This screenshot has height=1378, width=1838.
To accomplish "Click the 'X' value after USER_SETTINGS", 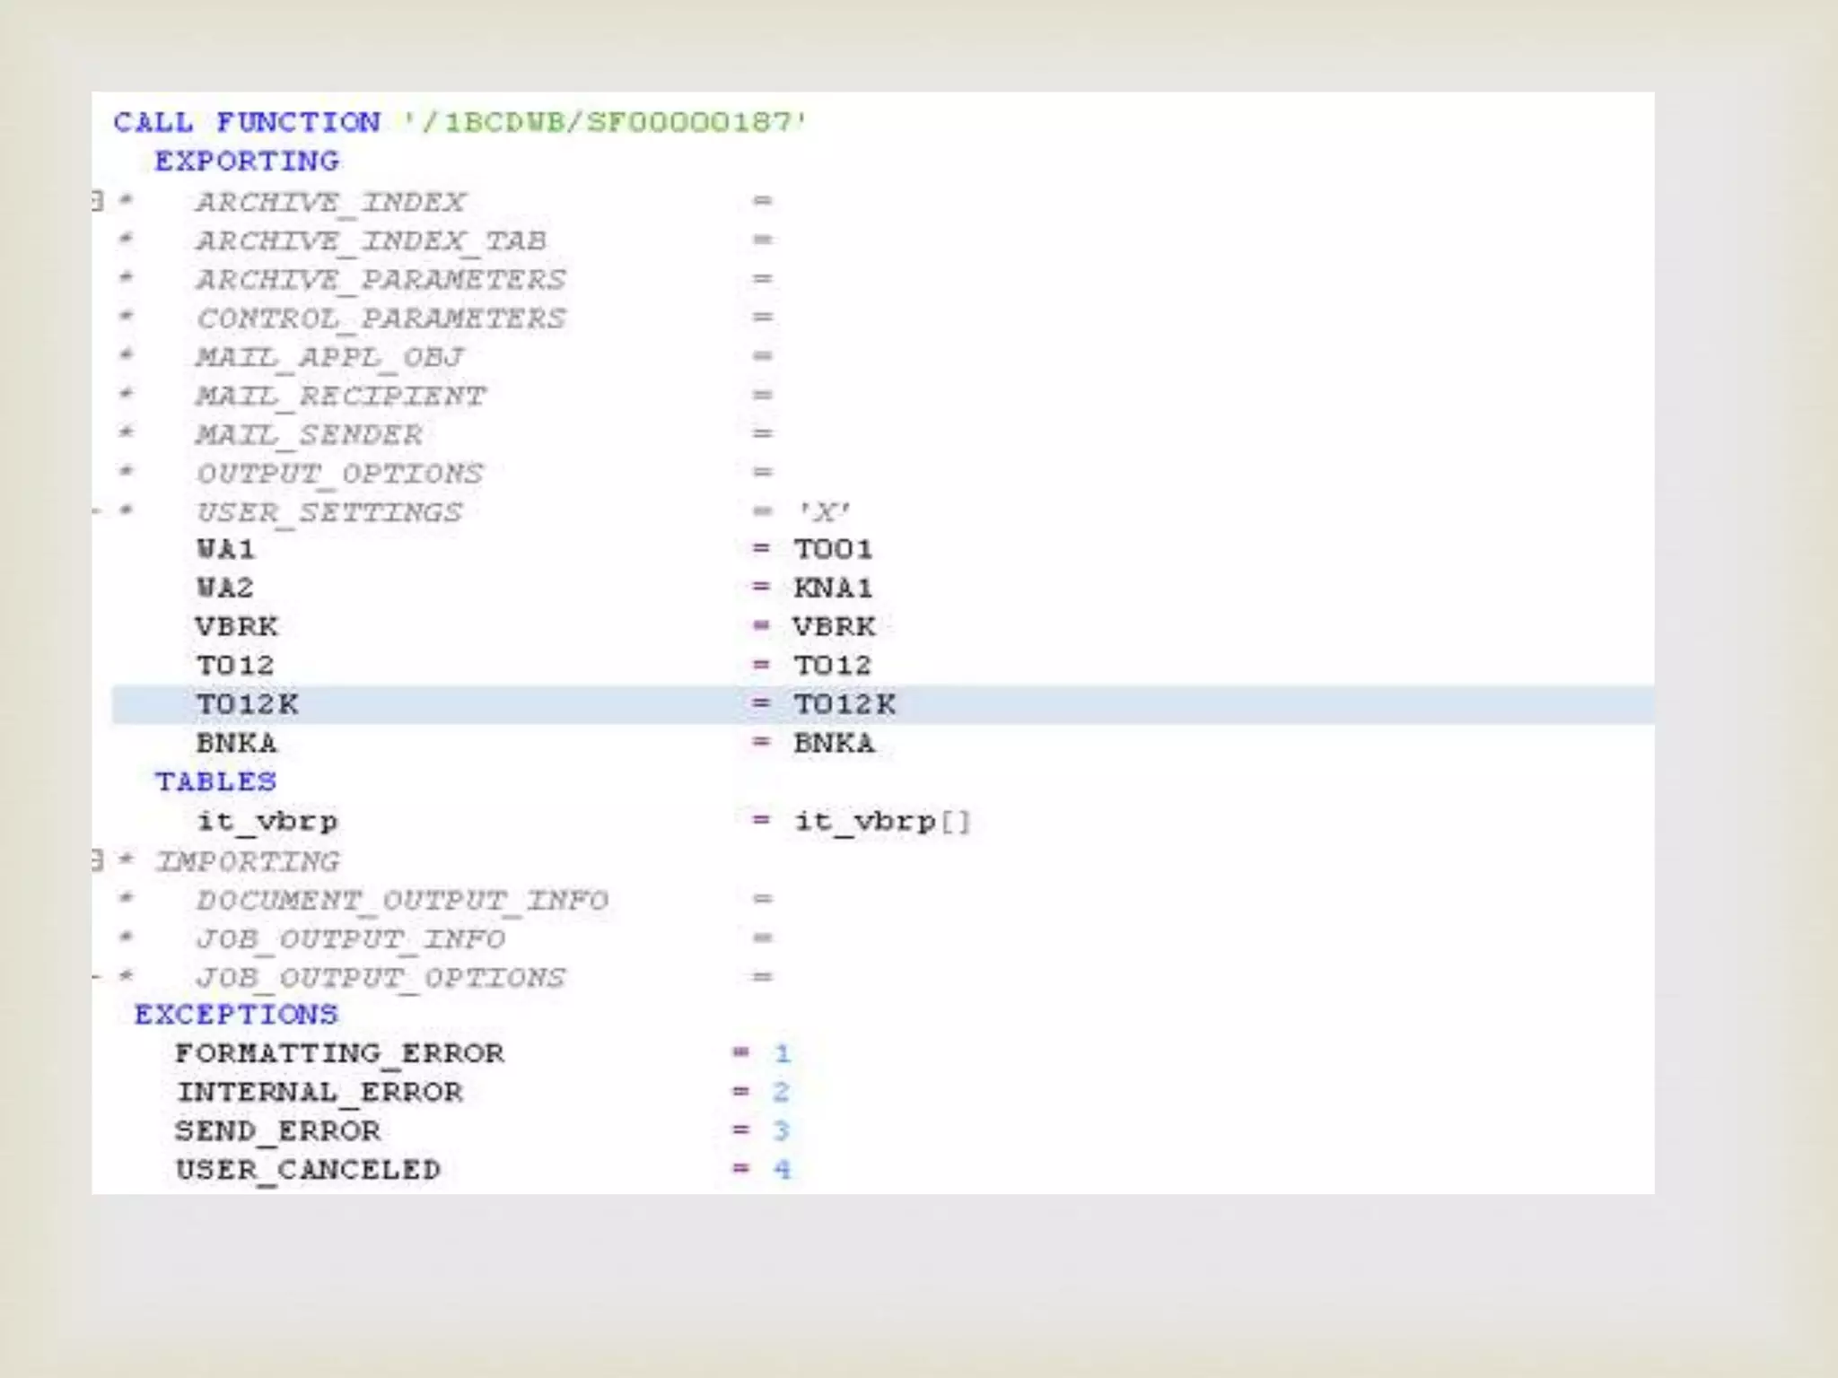I will pos(824,511).
